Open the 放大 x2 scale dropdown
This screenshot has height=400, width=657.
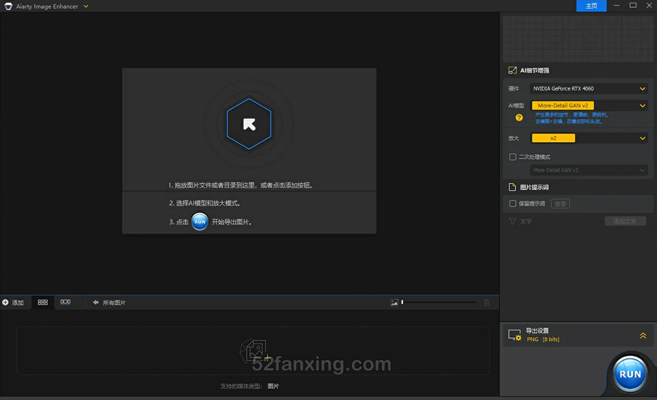(589, 138)
